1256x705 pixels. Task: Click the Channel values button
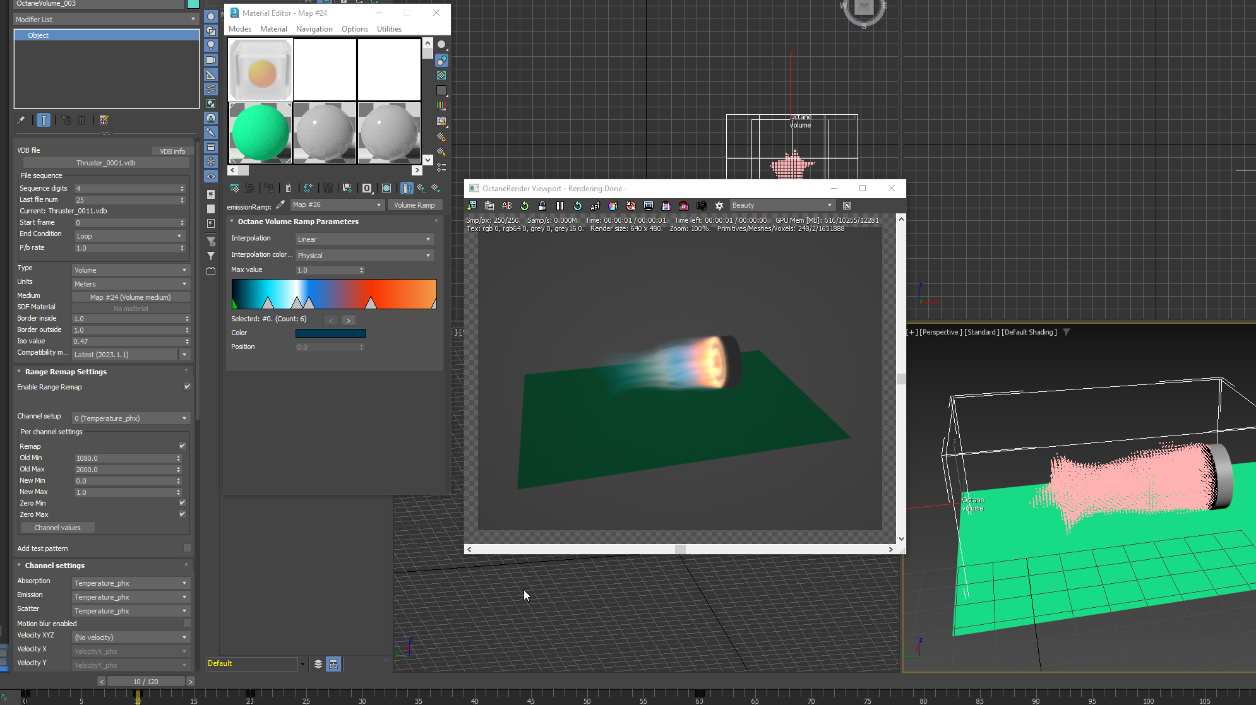(x=57, y=528)
